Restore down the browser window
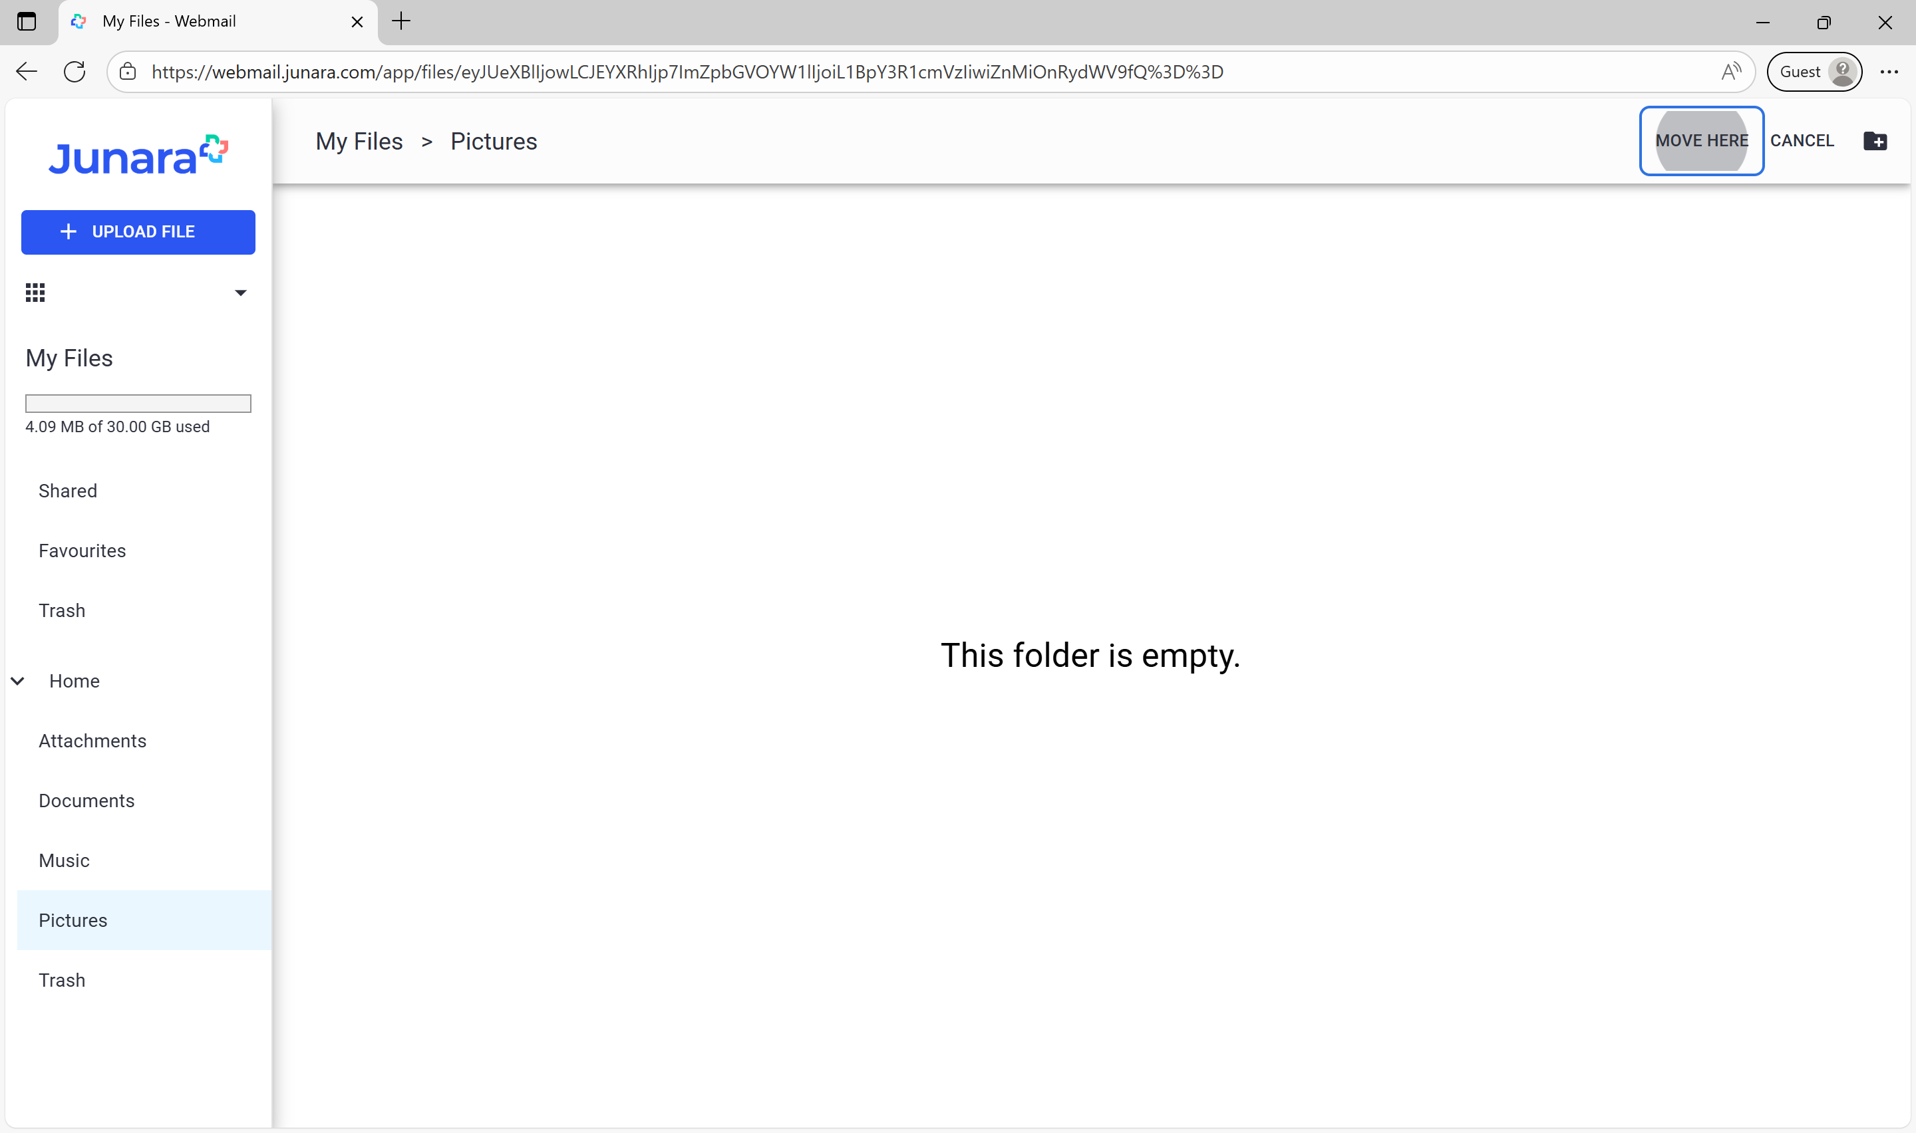The width and height of the screenshot is (1916, 1133). pos(1824,22)
